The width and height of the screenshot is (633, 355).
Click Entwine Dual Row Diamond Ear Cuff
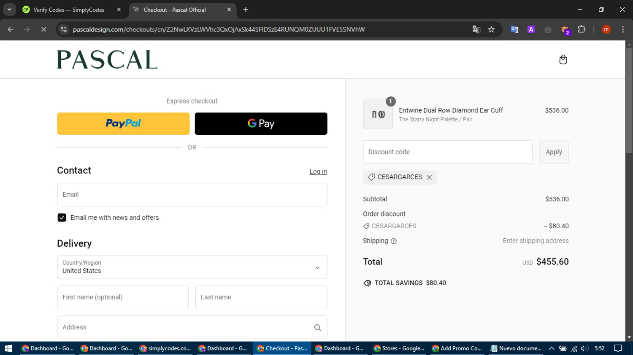[451, 110]
